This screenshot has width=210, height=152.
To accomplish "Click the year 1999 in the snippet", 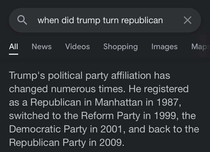I will pos(165,116).
